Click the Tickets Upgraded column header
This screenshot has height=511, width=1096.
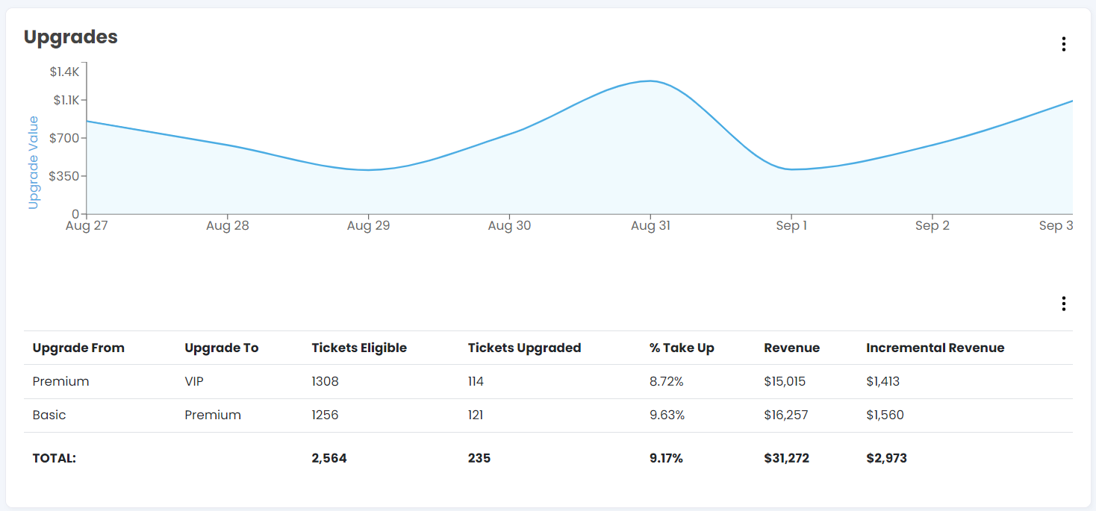[x=524, y=348]
